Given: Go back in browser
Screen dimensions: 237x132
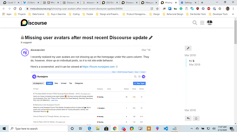Looking at the screenshot, I should point(4,9).
